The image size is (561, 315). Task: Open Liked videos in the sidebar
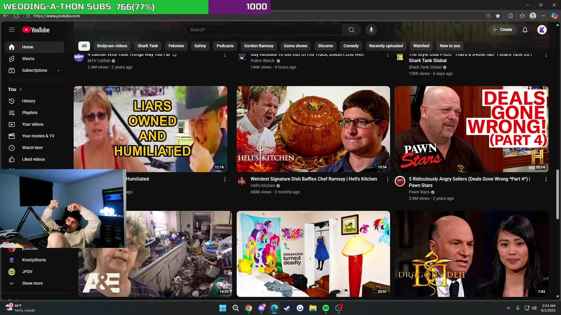(x=35, y=159)
